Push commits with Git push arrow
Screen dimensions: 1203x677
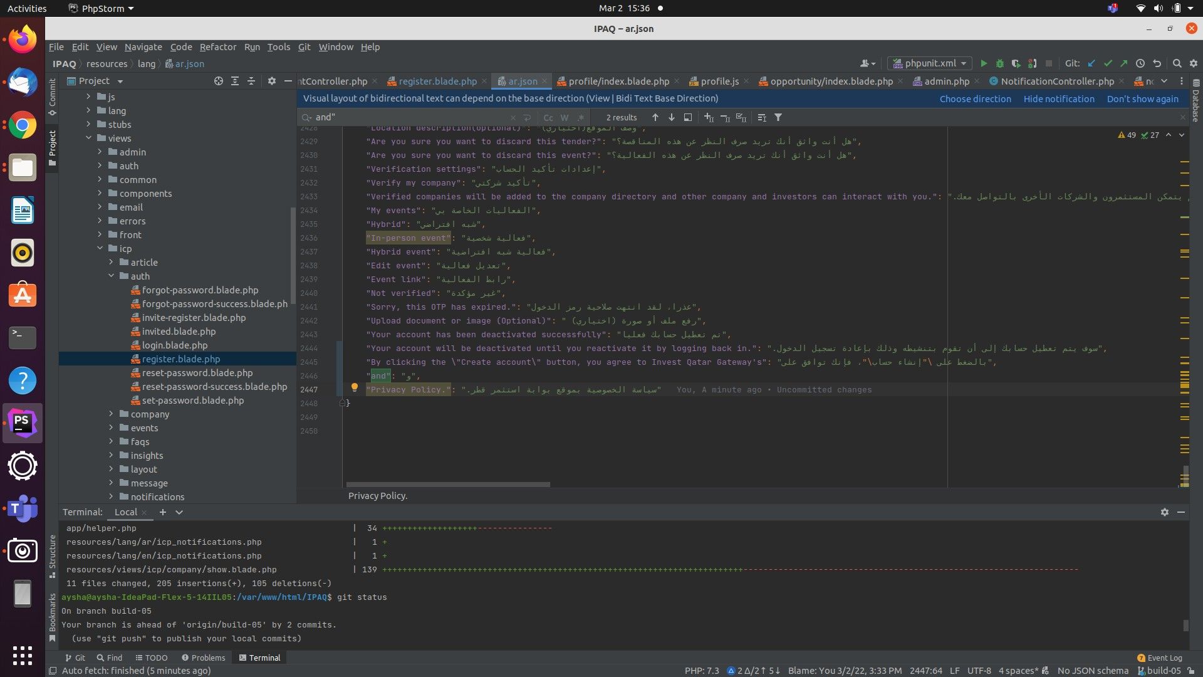coord(1124,63)
